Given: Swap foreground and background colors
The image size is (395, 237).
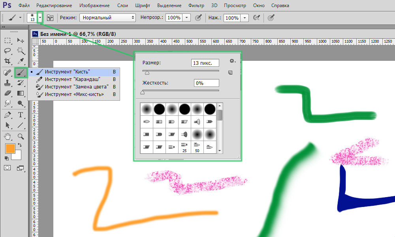Looking at the screenshot, I should 20,145.
